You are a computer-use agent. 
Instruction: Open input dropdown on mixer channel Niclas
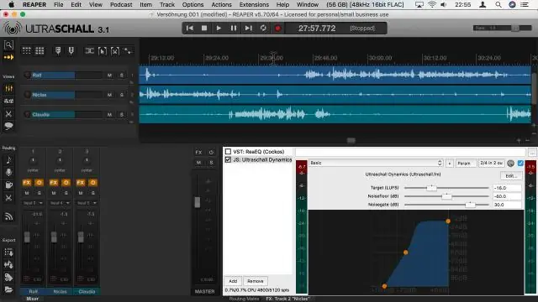pyautogui.click(x=60, y=203)
